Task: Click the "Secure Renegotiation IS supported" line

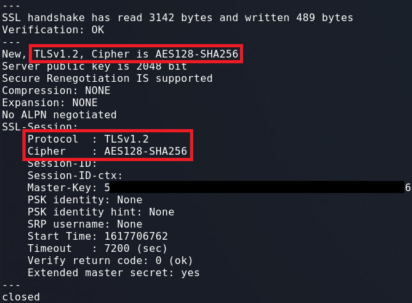Action: 107,78
